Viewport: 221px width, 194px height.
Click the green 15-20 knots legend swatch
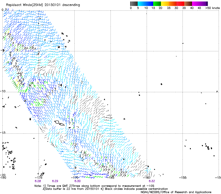click(x=157, y=4)
